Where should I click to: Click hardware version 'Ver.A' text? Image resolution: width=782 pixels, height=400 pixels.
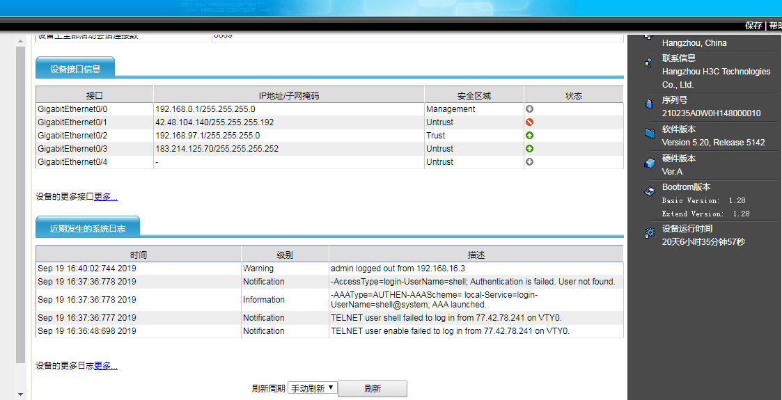point(672,172)
